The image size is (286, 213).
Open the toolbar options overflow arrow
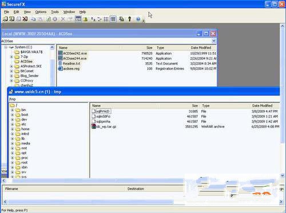click(144, 20)
